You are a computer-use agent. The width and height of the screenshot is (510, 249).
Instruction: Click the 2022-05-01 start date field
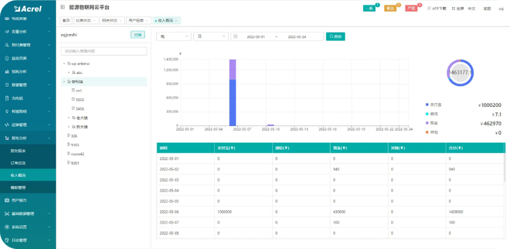(256, 36)
